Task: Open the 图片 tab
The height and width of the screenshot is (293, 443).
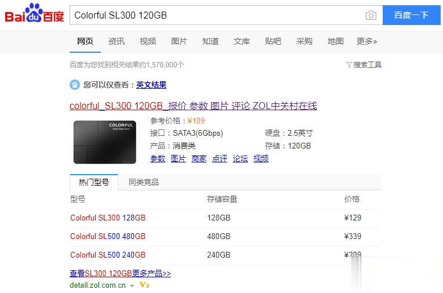Action: [x=179, y=41]
